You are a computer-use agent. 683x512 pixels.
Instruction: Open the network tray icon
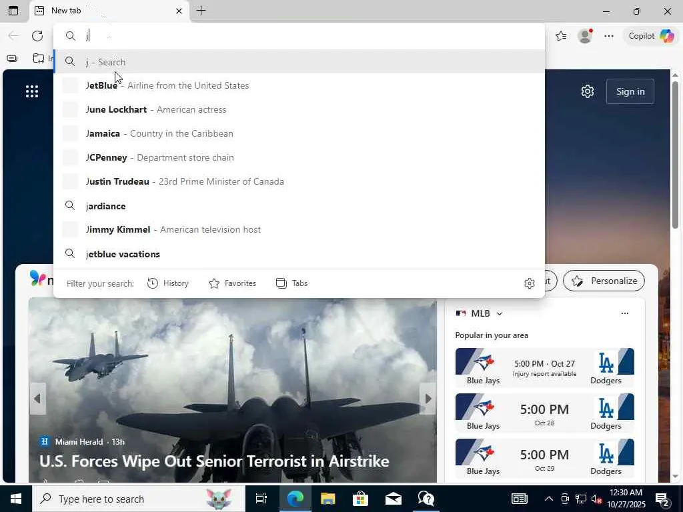tap(581, 499)
